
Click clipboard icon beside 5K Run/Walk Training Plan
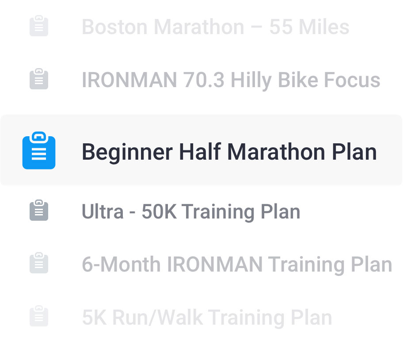click(x=39, y=317)
